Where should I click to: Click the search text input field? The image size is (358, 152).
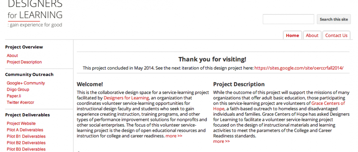[288, 19]
